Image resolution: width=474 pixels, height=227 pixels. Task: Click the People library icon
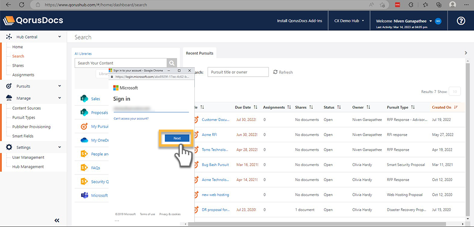tap(84, 154)
